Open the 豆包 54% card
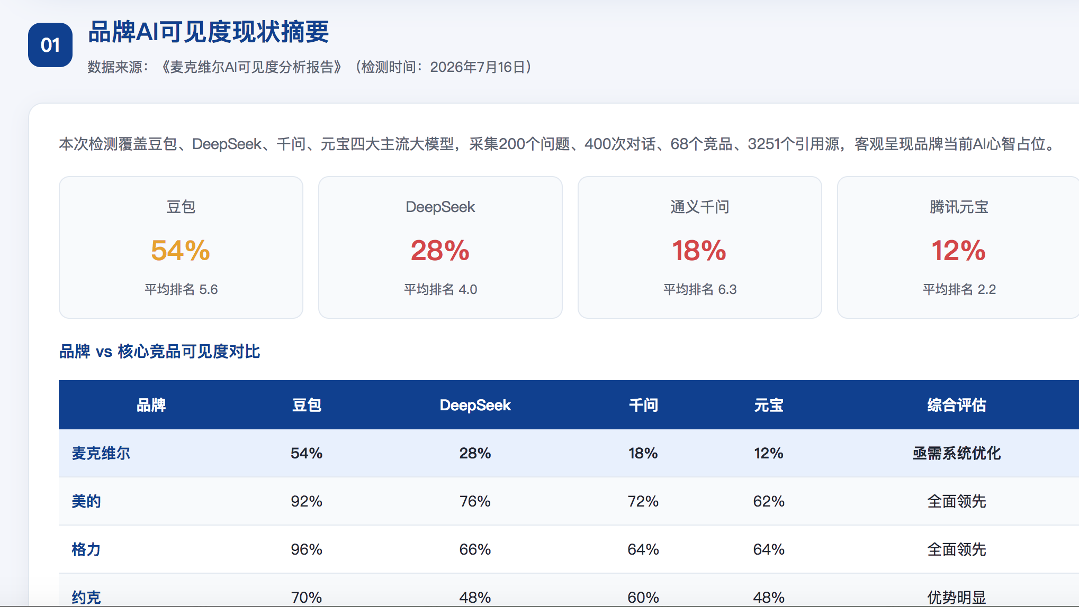This screenshot has width=1079, height=607. pos(181,247)
